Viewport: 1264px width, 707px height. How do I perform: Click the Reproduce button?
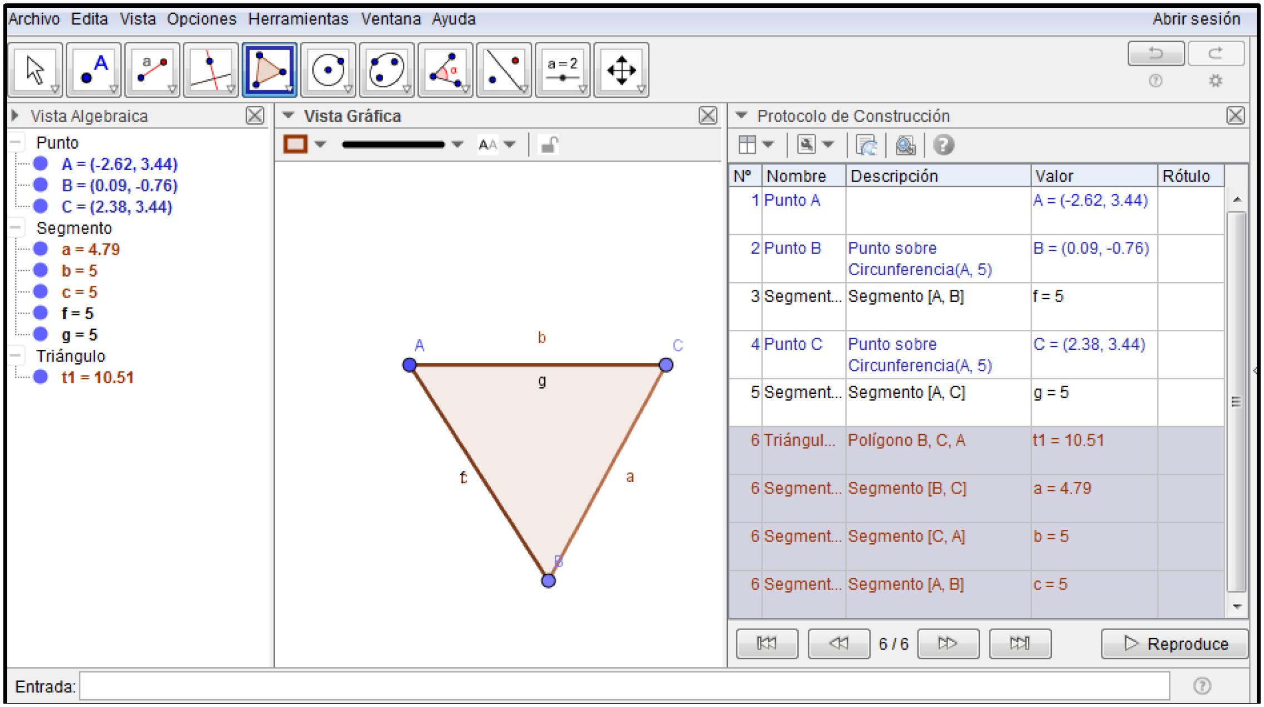(1174, 644)
